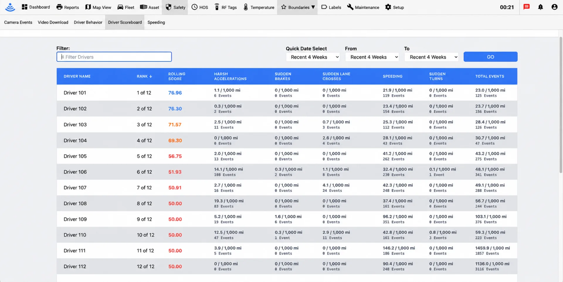
Task: Switch to Video Download tab
Action: click(x=53, y=22)
